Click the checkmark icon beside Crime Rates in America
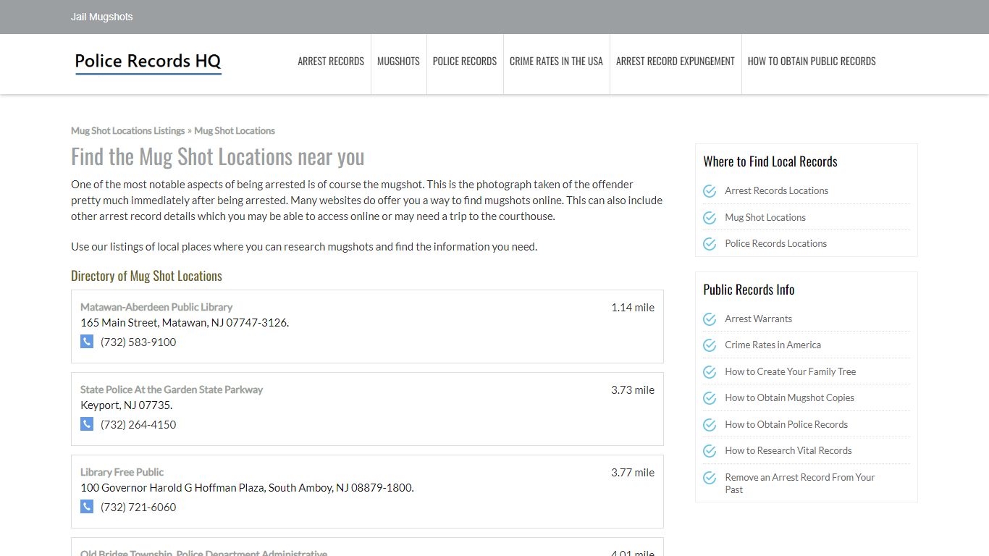The image size is (989, 556). click(710, 345)
